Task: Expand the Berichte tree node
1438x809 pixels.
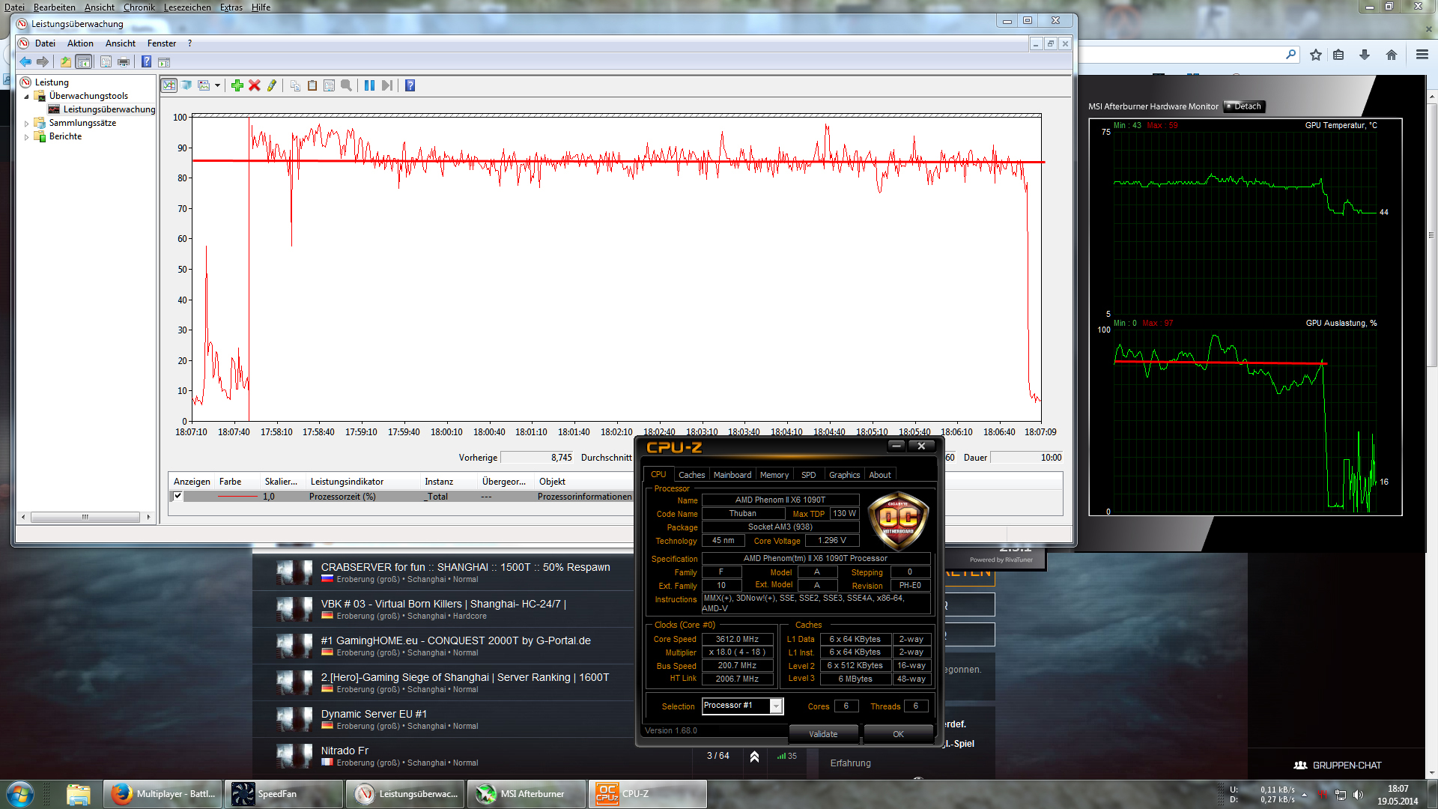Action: point(27,137)
